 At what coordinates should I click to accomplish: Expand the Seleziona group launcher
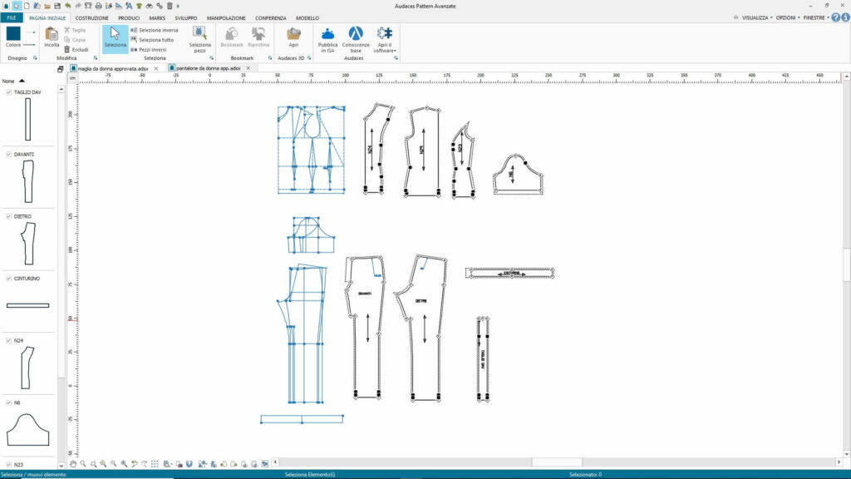pos(212,58)
